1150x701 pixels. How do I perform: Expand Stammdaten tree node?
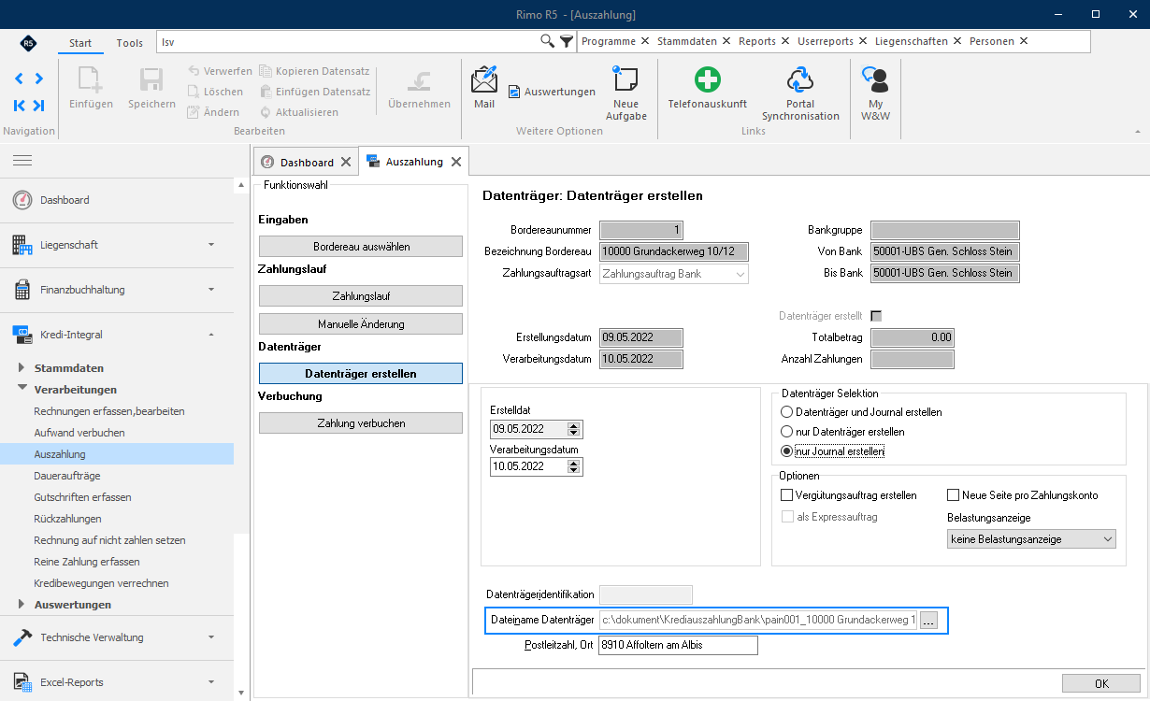(x=22, y=368)
